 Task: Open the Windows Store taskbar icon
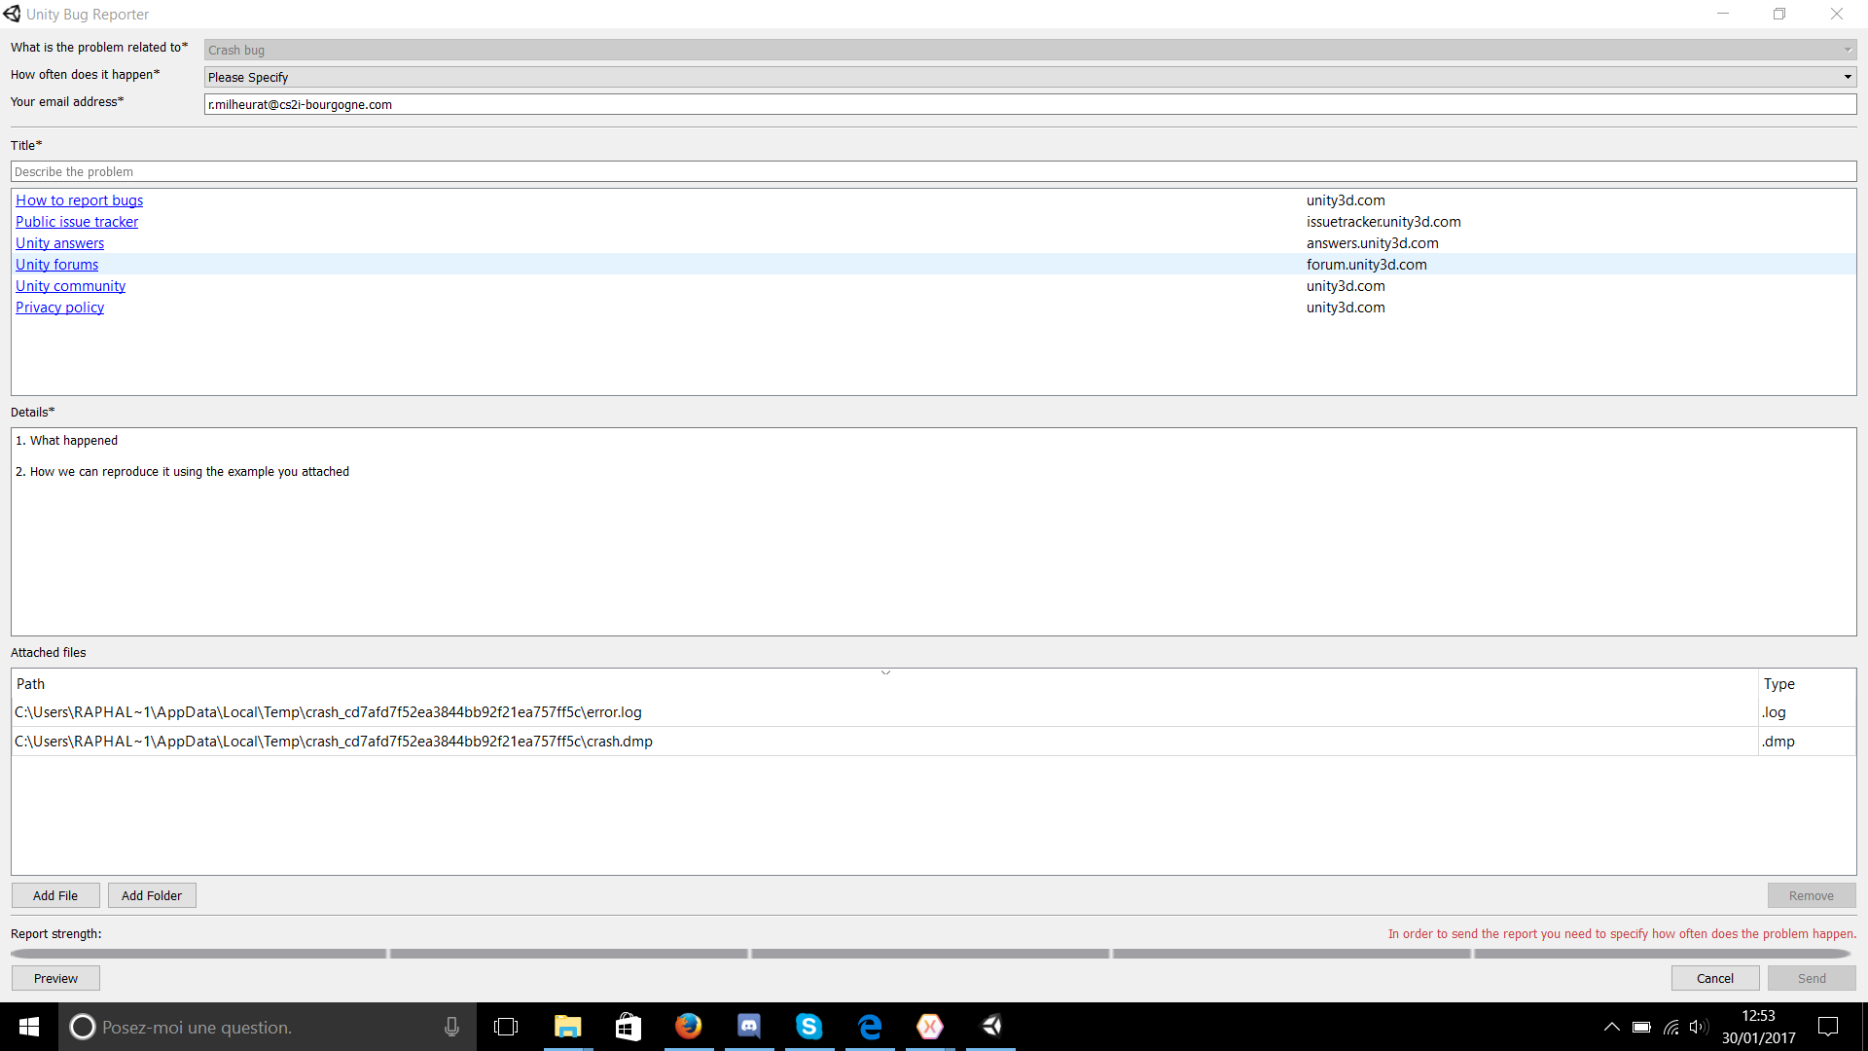point(628,1027)
